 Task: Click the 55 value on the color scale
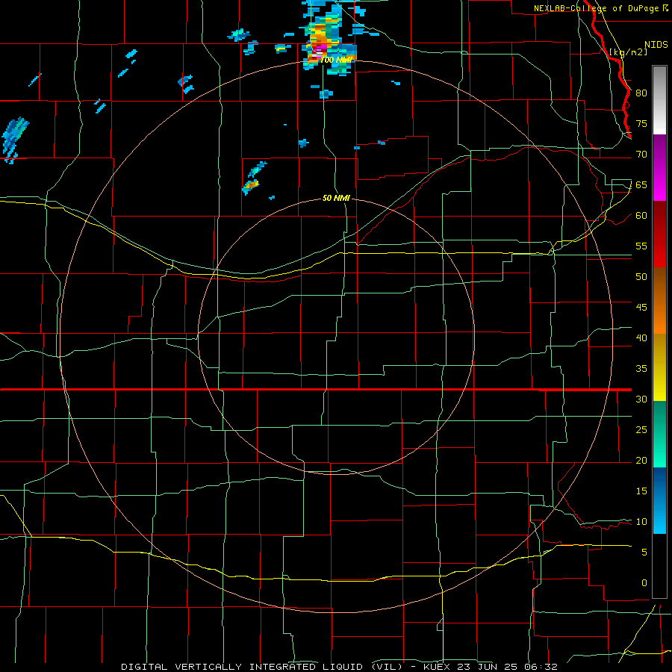641,246
